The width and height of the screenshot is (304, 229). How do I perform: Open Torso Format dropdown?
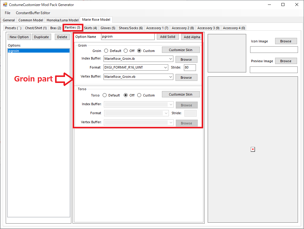(166, 113)
